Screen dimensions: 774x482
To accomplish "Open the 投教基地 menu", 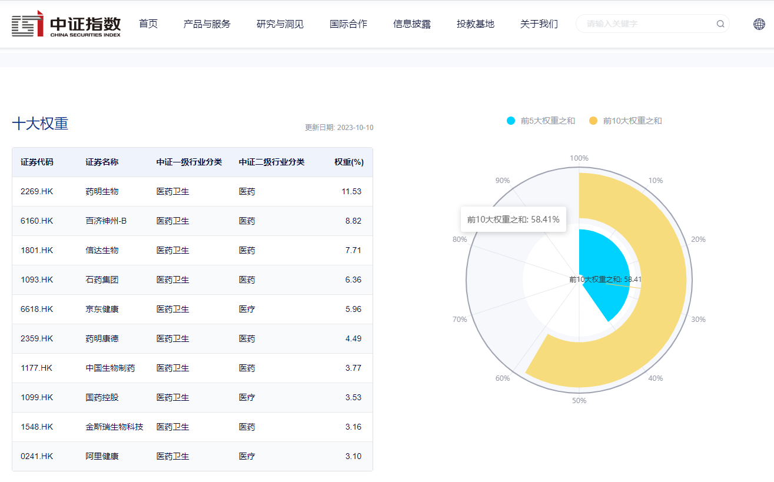I will tap(476, 24).
